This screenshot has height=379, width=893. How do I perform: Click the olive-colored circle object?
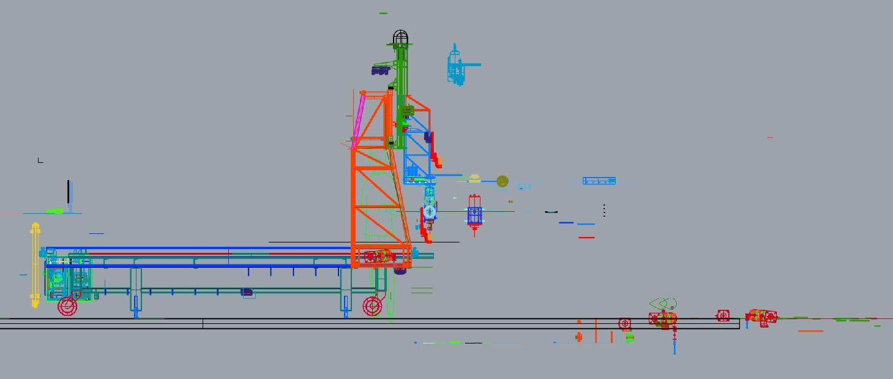click(503, 181)
